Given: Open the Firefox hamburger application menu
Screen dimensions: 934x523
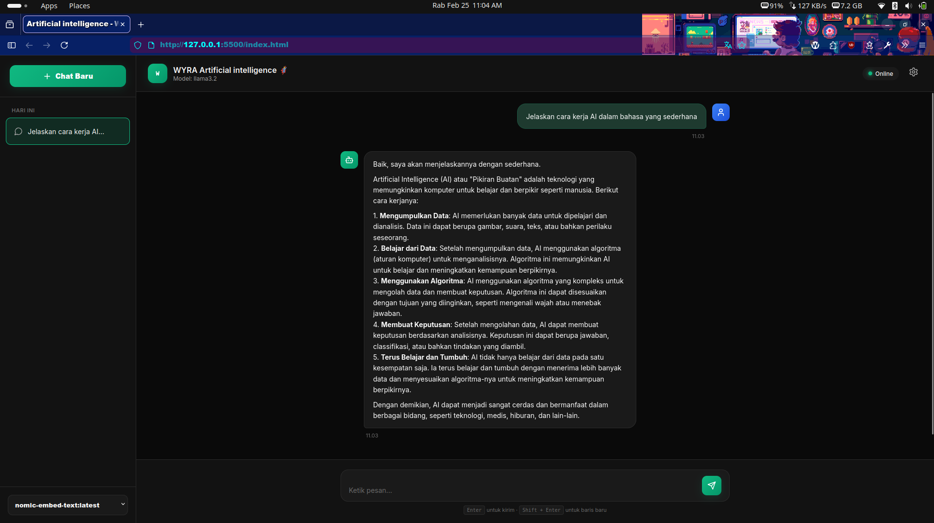Looking at the screenshot, I should tap(922, 45).
